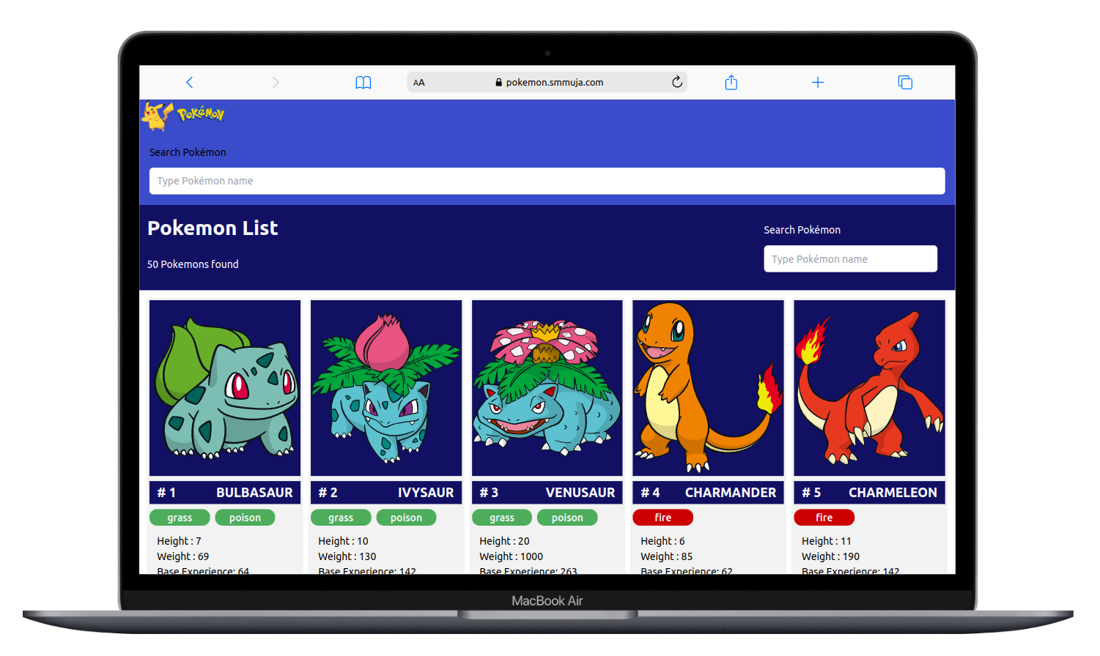Open the Safari share sheet icon

click(731, 82)
